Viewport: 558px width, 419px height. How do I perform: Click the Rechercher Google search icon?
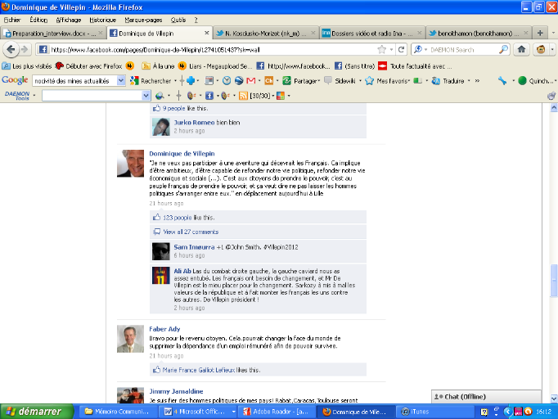pyautogui.click(x=134, y=81)
